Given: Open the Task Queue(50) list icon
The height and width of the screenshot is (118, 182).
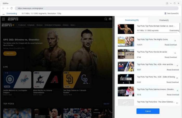Looking at the screenshot, I should click(x=165, y=14).
